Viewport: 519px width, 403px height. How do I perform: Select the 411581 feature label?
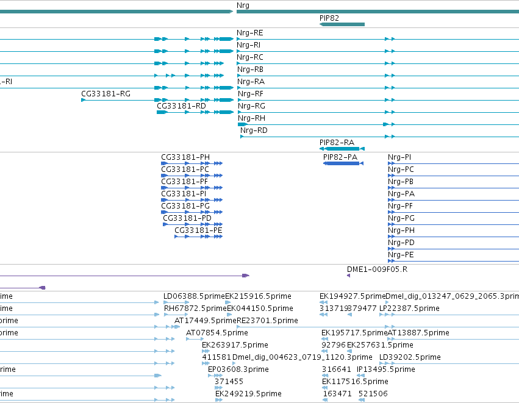[x=217, y=358]
